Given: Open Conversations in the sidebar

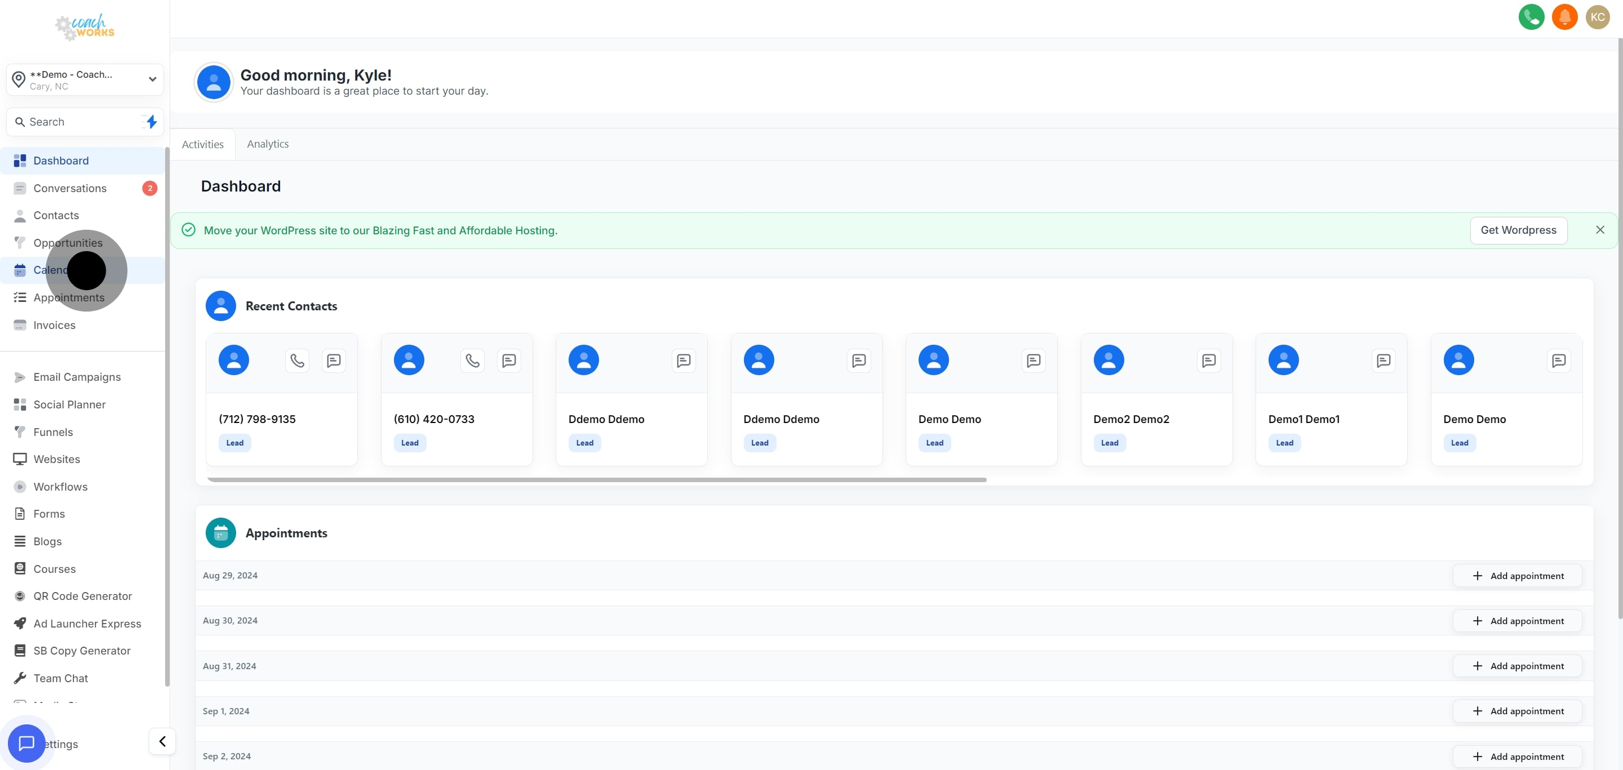Looking at the screenshot, I should tap(70, 188).
